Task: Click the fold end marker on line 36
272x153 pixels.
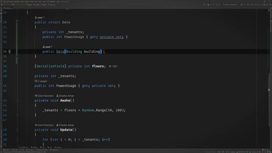Action: pos(17,57)
